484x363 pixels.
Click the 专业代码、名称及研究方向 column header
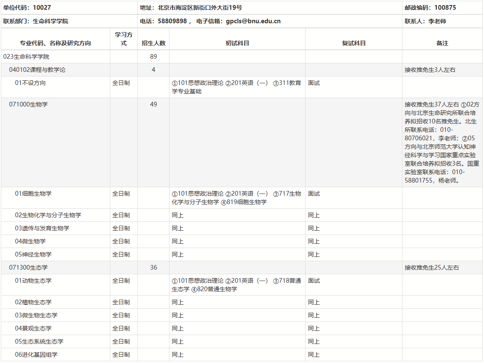[x=55, y=43]
